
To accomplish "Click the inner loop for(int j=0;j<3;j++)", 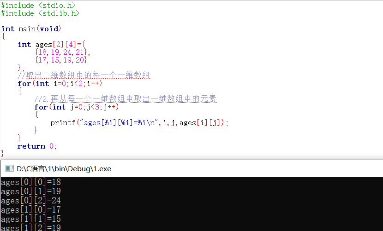I will click(77, 107).
